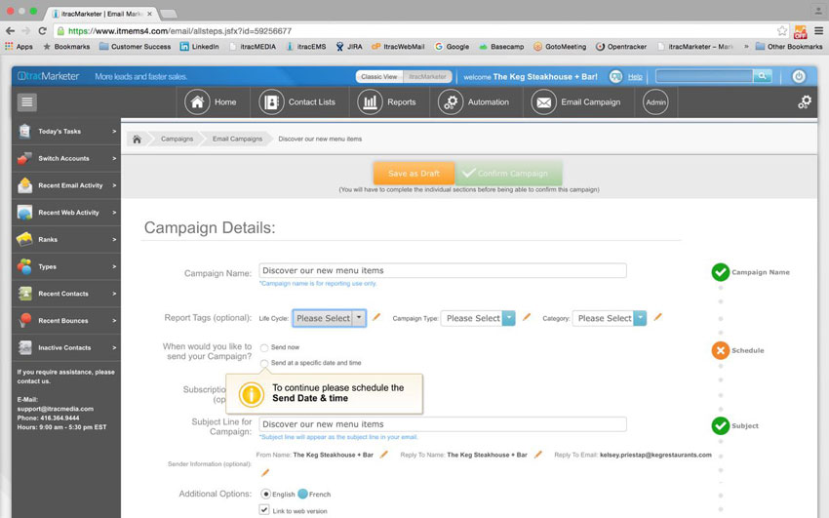Toggle the Link to web version checkbox
This screenshot has width=829, height=518.
tap(264, 510)
